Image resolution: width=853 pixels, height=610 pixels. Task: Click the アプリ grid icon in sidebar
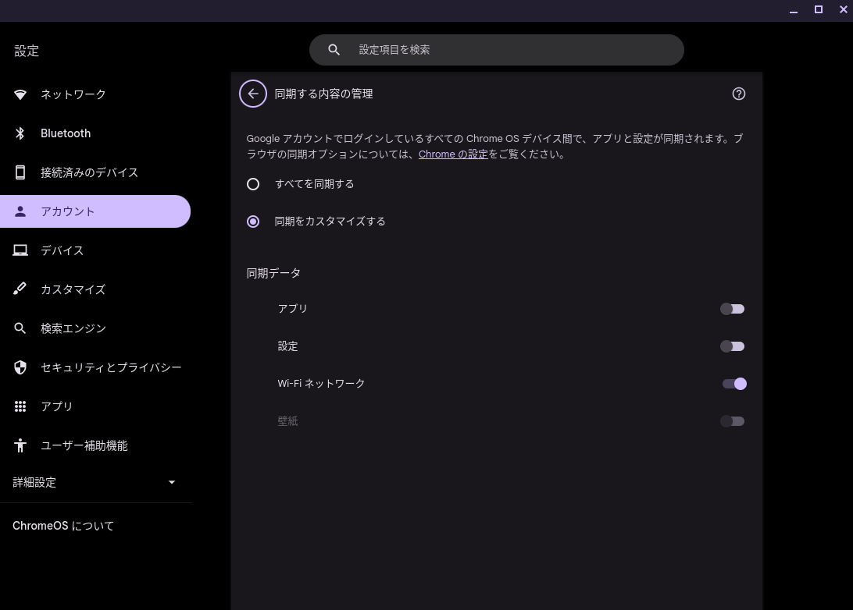(x=20, y=406)
